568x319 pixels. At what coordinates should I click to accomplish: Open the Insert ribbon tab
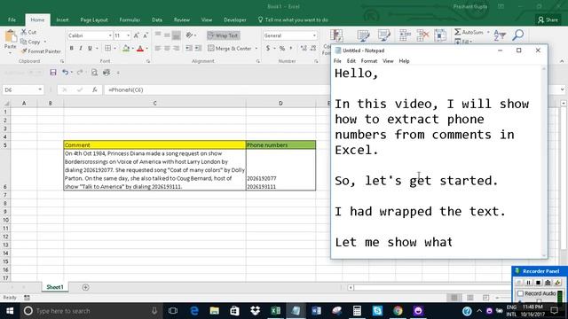(62, 19)
